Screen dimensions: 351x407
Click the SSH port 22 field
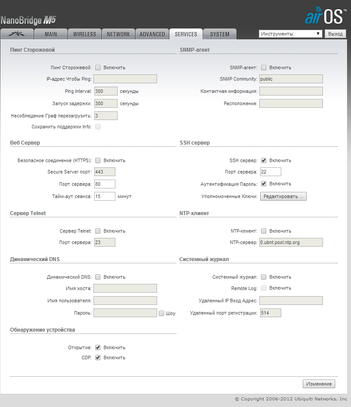click(x=271, y=172)
